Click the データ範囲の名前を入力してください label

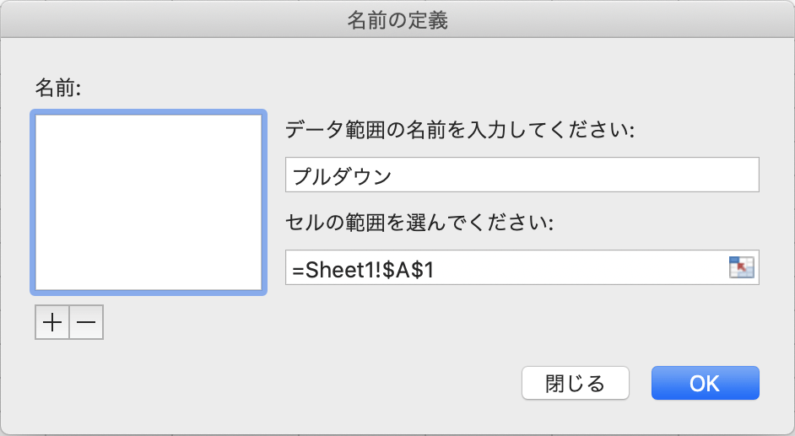point(460,131)
